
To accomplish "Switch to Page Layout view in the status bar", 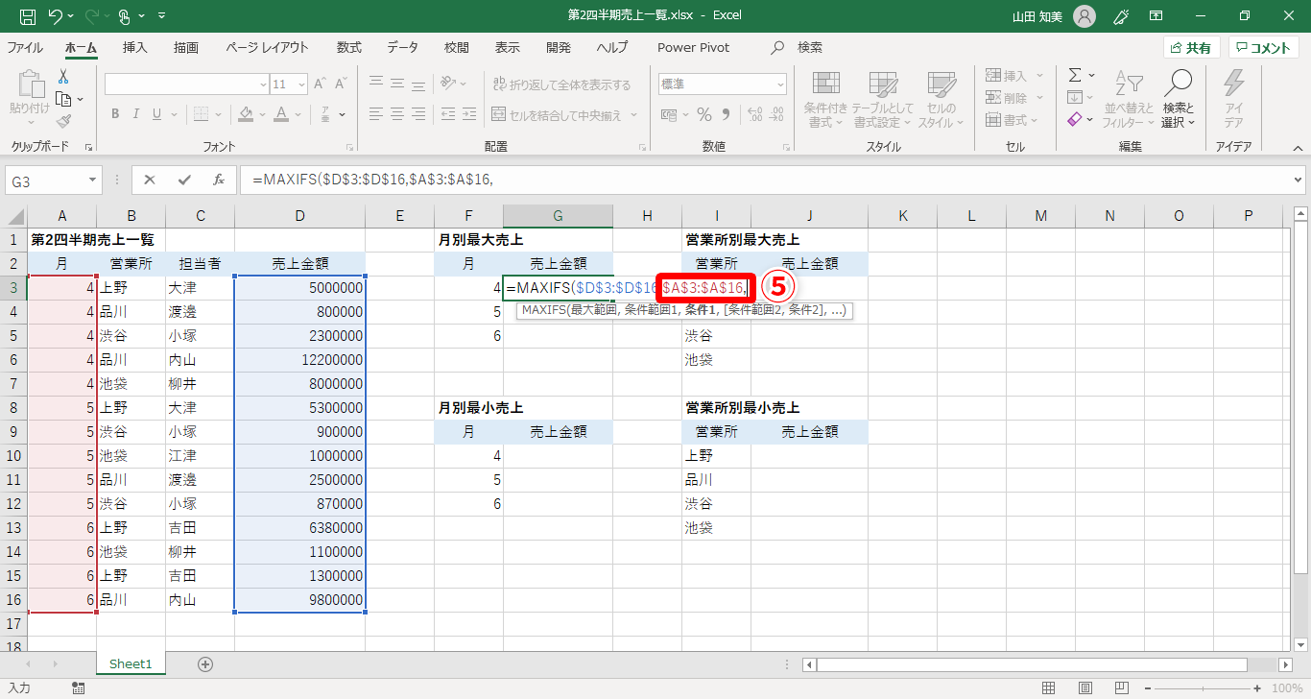I will pyautogui.click(x=1084, y=687).
